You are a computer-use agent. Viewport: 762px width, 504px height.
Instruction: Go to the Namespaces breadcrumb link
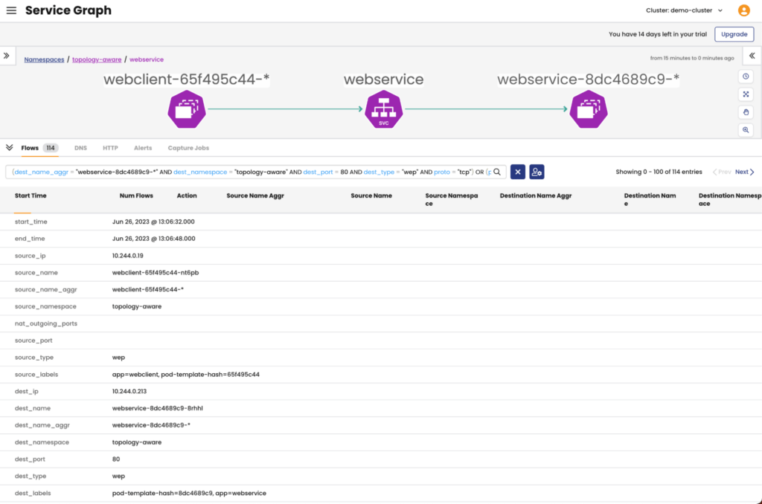(x=44, y=59)
